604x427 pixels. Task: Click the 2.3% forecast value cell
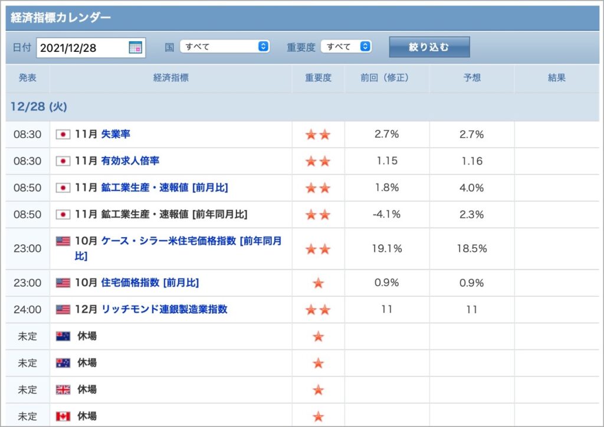tap(472, 215)
